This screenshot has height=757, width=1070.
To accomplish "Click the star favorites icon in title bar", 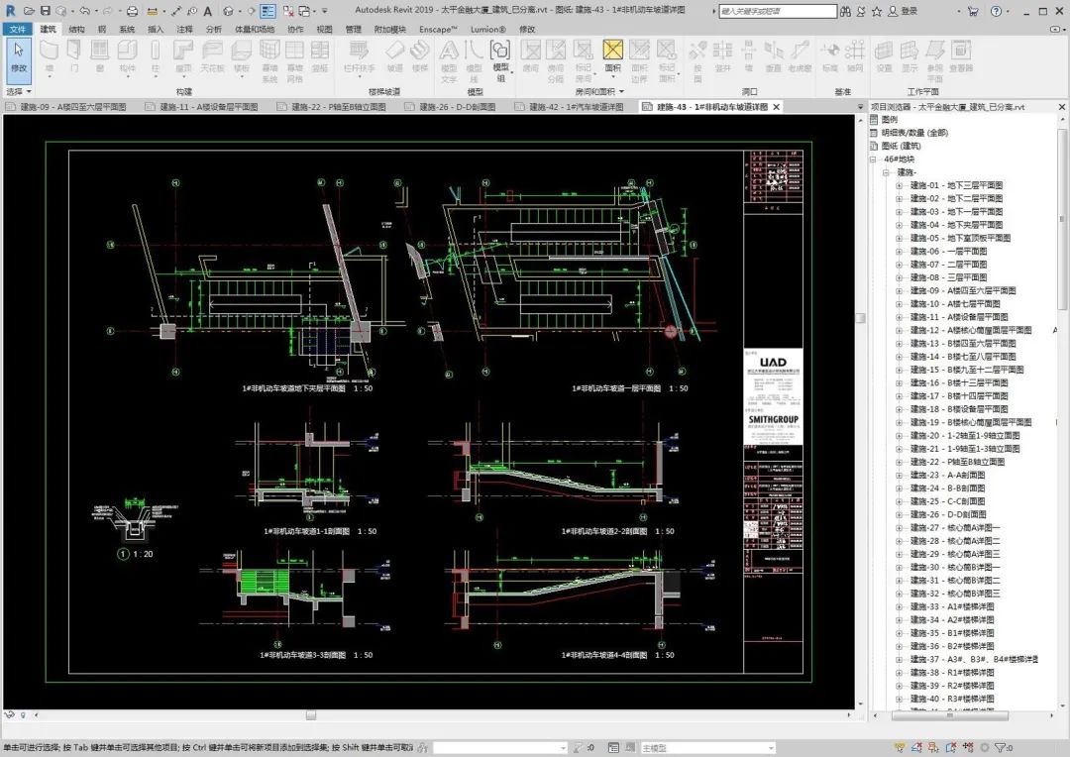I will click(877, 11).
